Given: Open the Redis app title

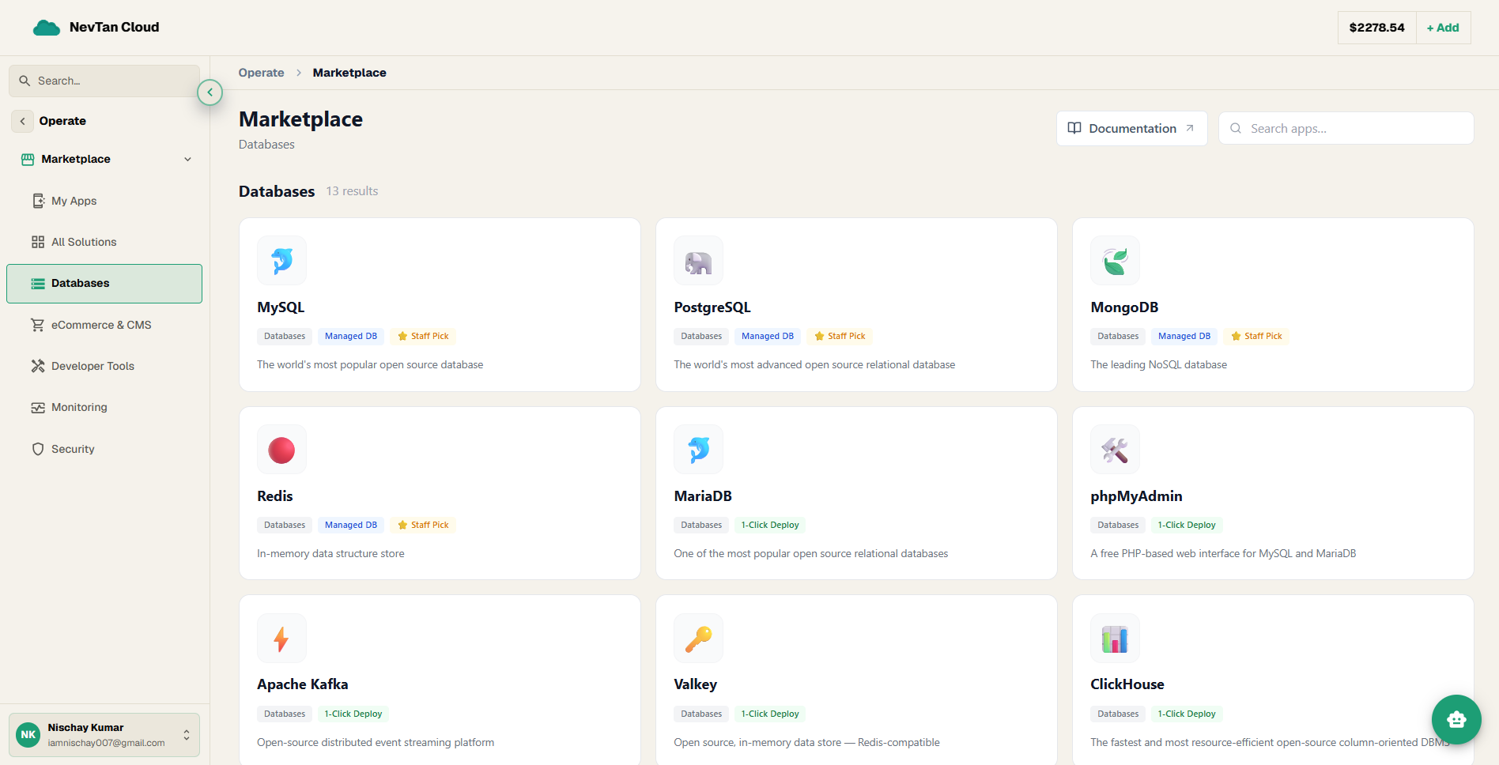Looking at the screenshot, I should (x=275, y=496).
